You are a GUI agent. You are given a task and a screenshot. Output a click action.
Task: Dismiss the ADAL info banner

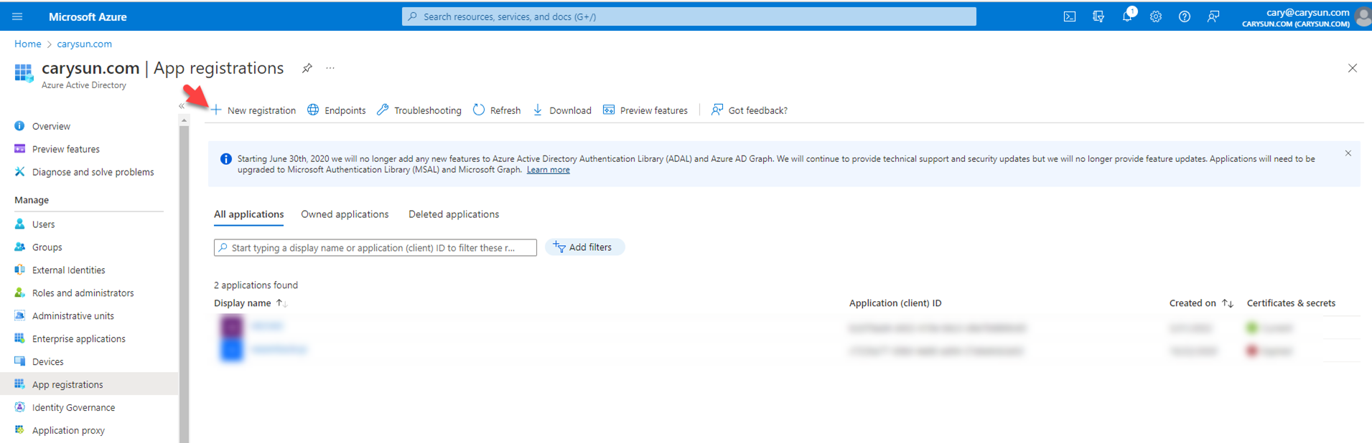[x=1348, y=153]
